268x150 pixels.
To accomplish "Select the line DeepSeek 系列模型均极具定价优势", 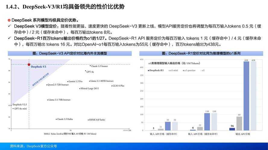I will pyautogui.click(x=45, y=20).
